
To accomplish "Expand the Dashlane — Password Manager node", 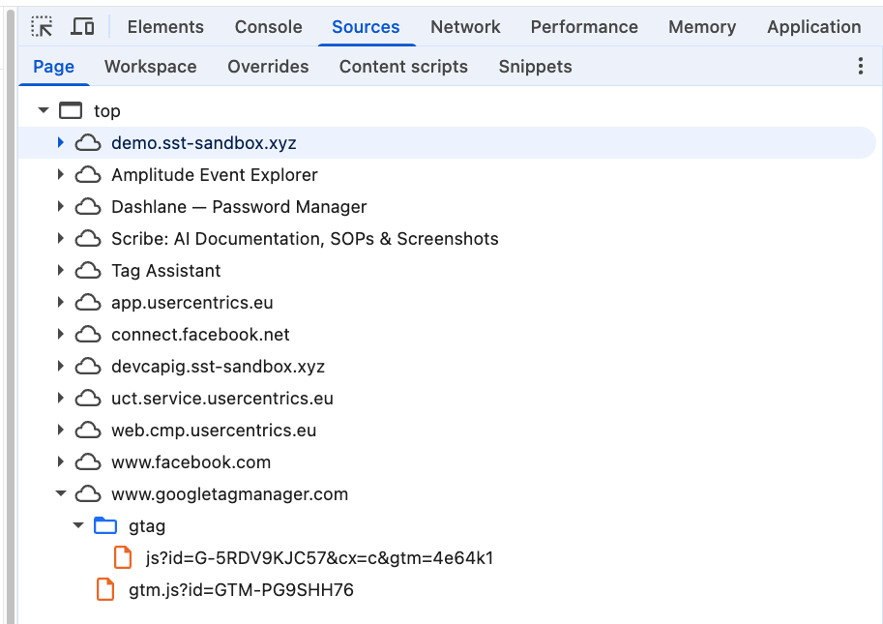I will pos(60,207).
